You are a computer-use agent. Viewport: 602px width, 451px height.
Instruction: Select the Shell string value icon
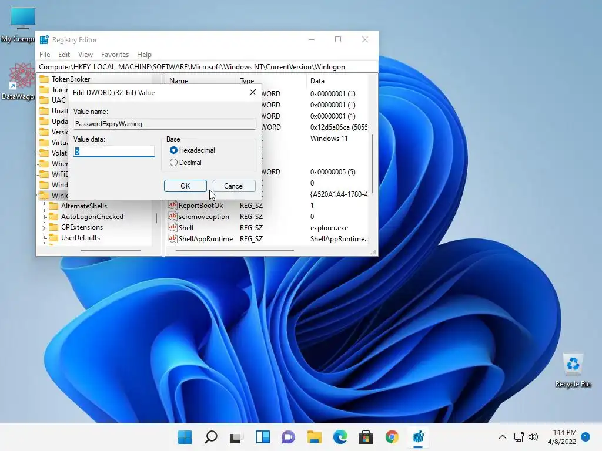pyautogui.click(x=173, y=227)
